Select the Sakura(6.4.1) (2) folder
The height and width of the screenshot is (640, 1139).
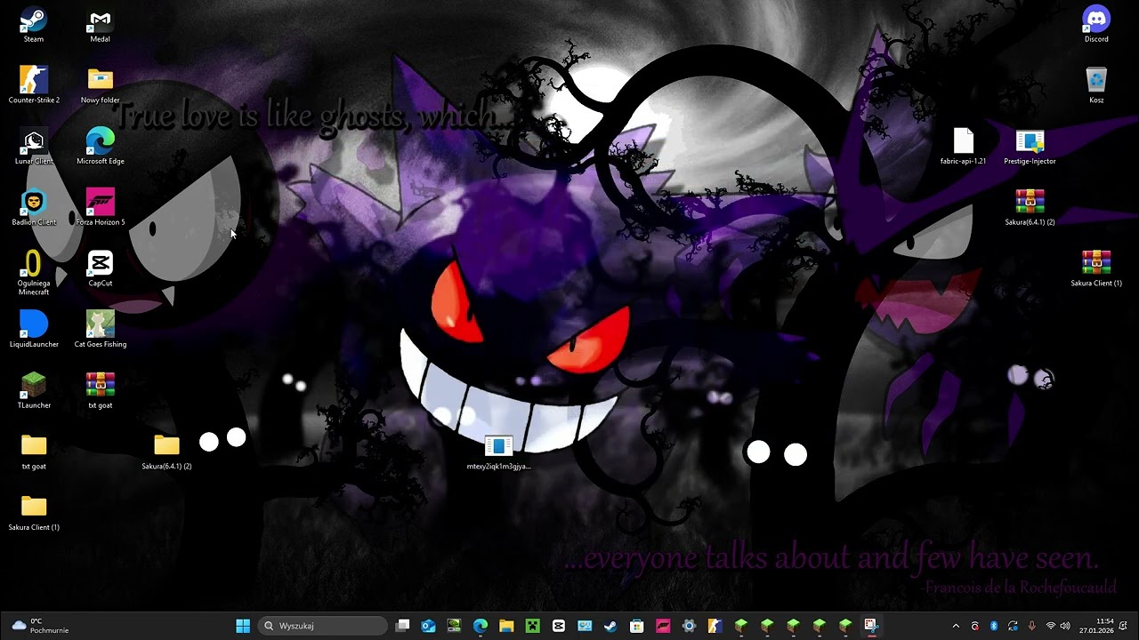(166, 452)
